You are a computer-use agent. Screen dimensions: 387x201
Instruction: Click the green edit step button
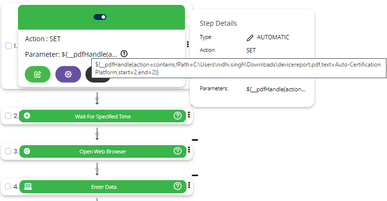37,74
